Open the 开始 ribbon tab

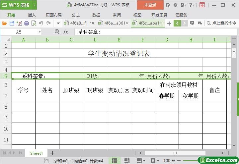point(11,15)
